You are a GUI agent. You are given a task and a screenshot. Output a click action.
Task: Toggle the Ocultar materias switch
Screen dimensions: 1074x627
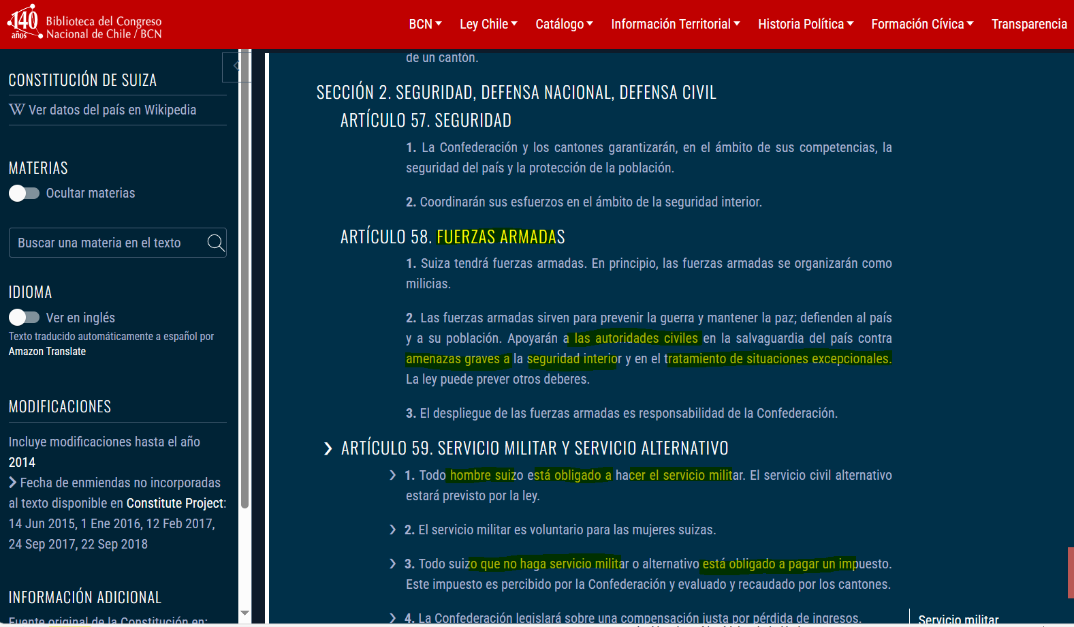coord(24,194)
